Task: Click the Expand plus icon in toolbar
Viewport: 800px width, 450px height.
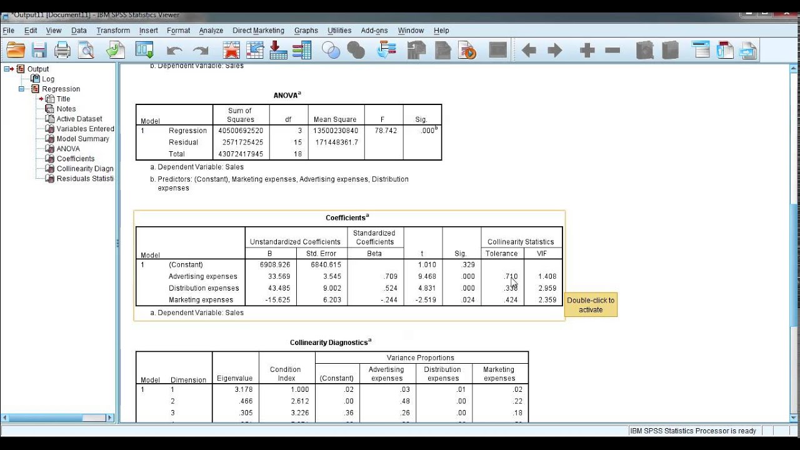Action: click(x=587, y=51)
